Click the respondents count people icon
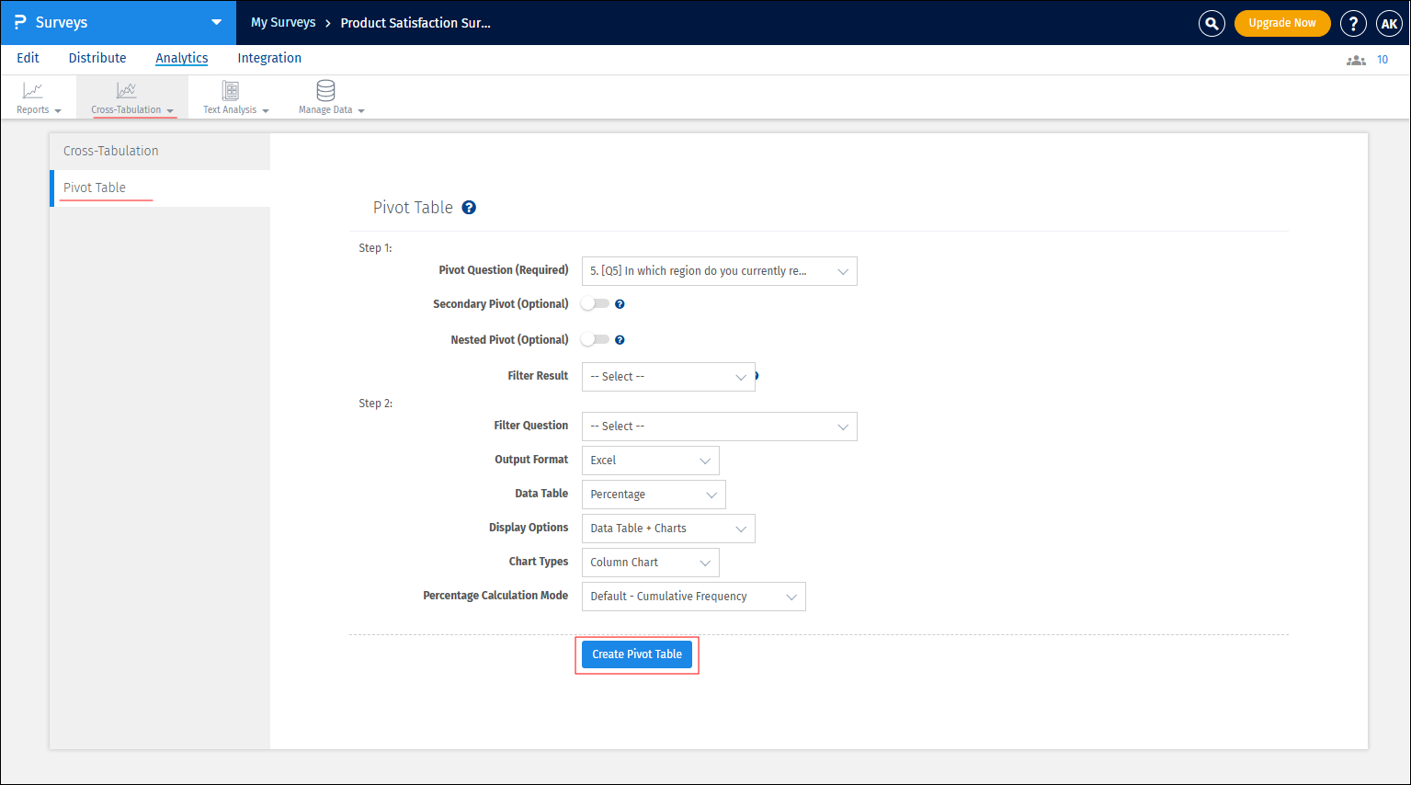This screenshot has height=785, width=1411. point(1355,58)
